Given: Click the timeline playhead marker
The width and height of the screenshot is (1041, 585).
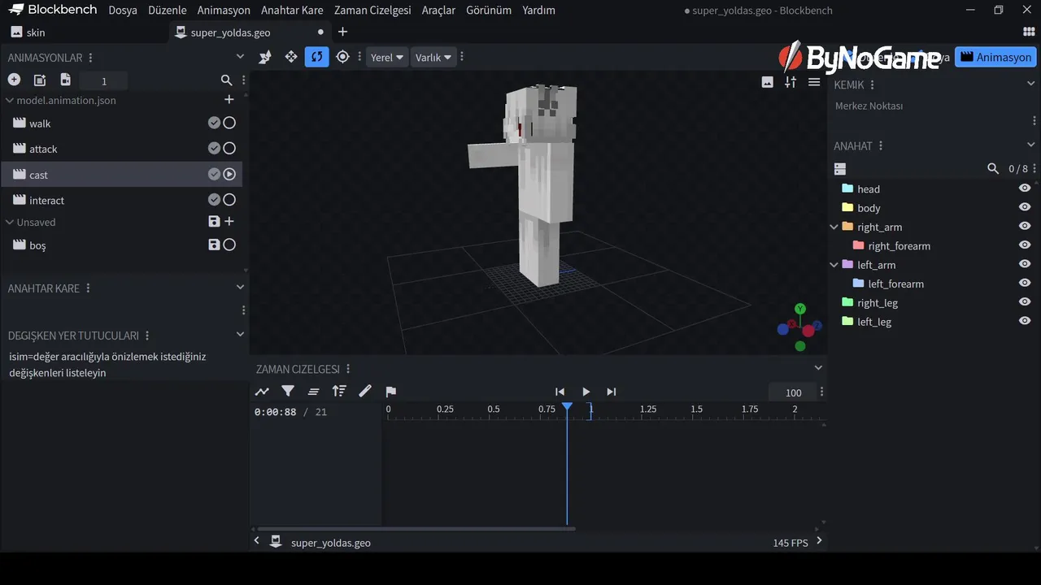Looking at the screenshot, I should click(567, 406).
